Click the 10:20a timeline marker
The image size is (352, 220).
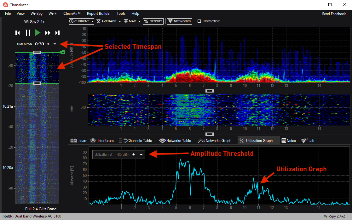(x=8, y=168)
